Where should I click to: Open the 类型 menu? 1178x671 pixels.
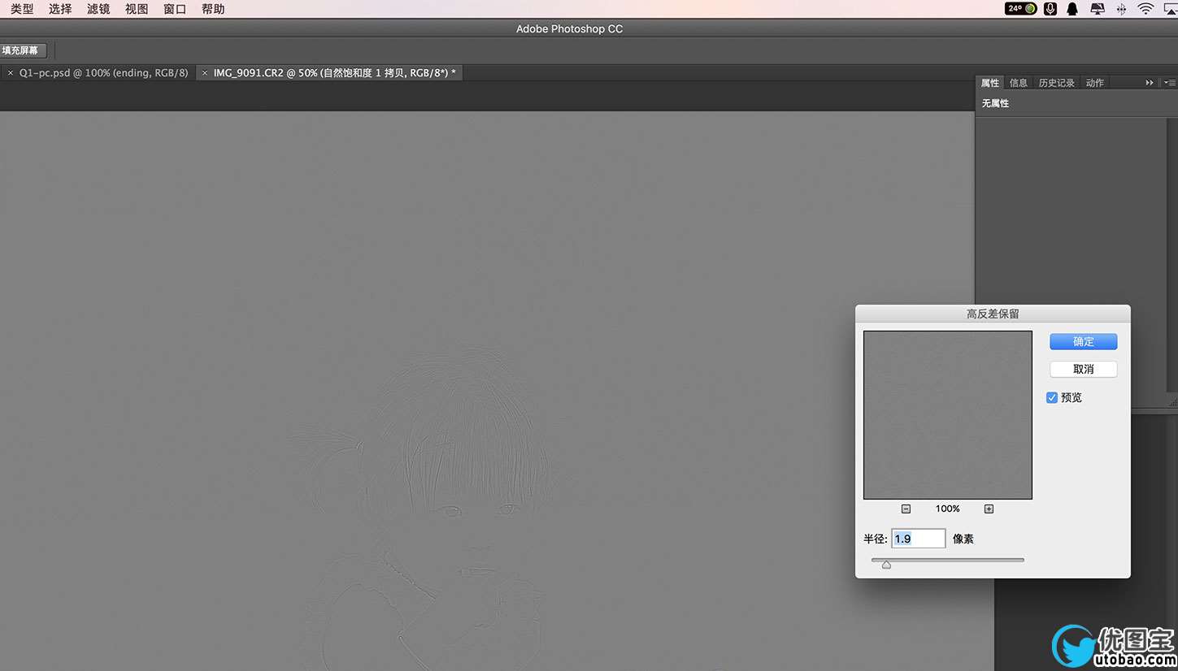[x=22, y=9]
